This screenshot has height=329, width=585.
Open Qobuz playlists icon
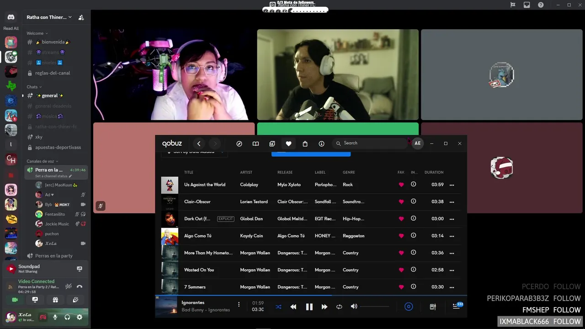tap(272, 143)
